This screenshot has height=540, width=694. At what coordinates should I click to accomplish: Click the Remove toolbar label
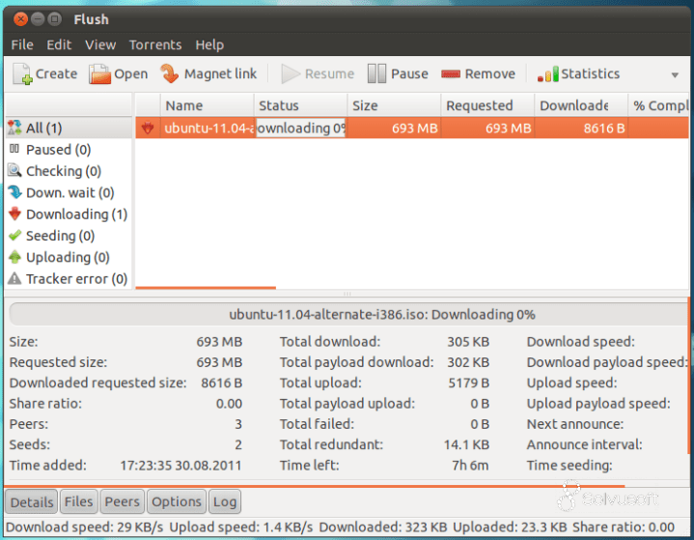[490, 73]
